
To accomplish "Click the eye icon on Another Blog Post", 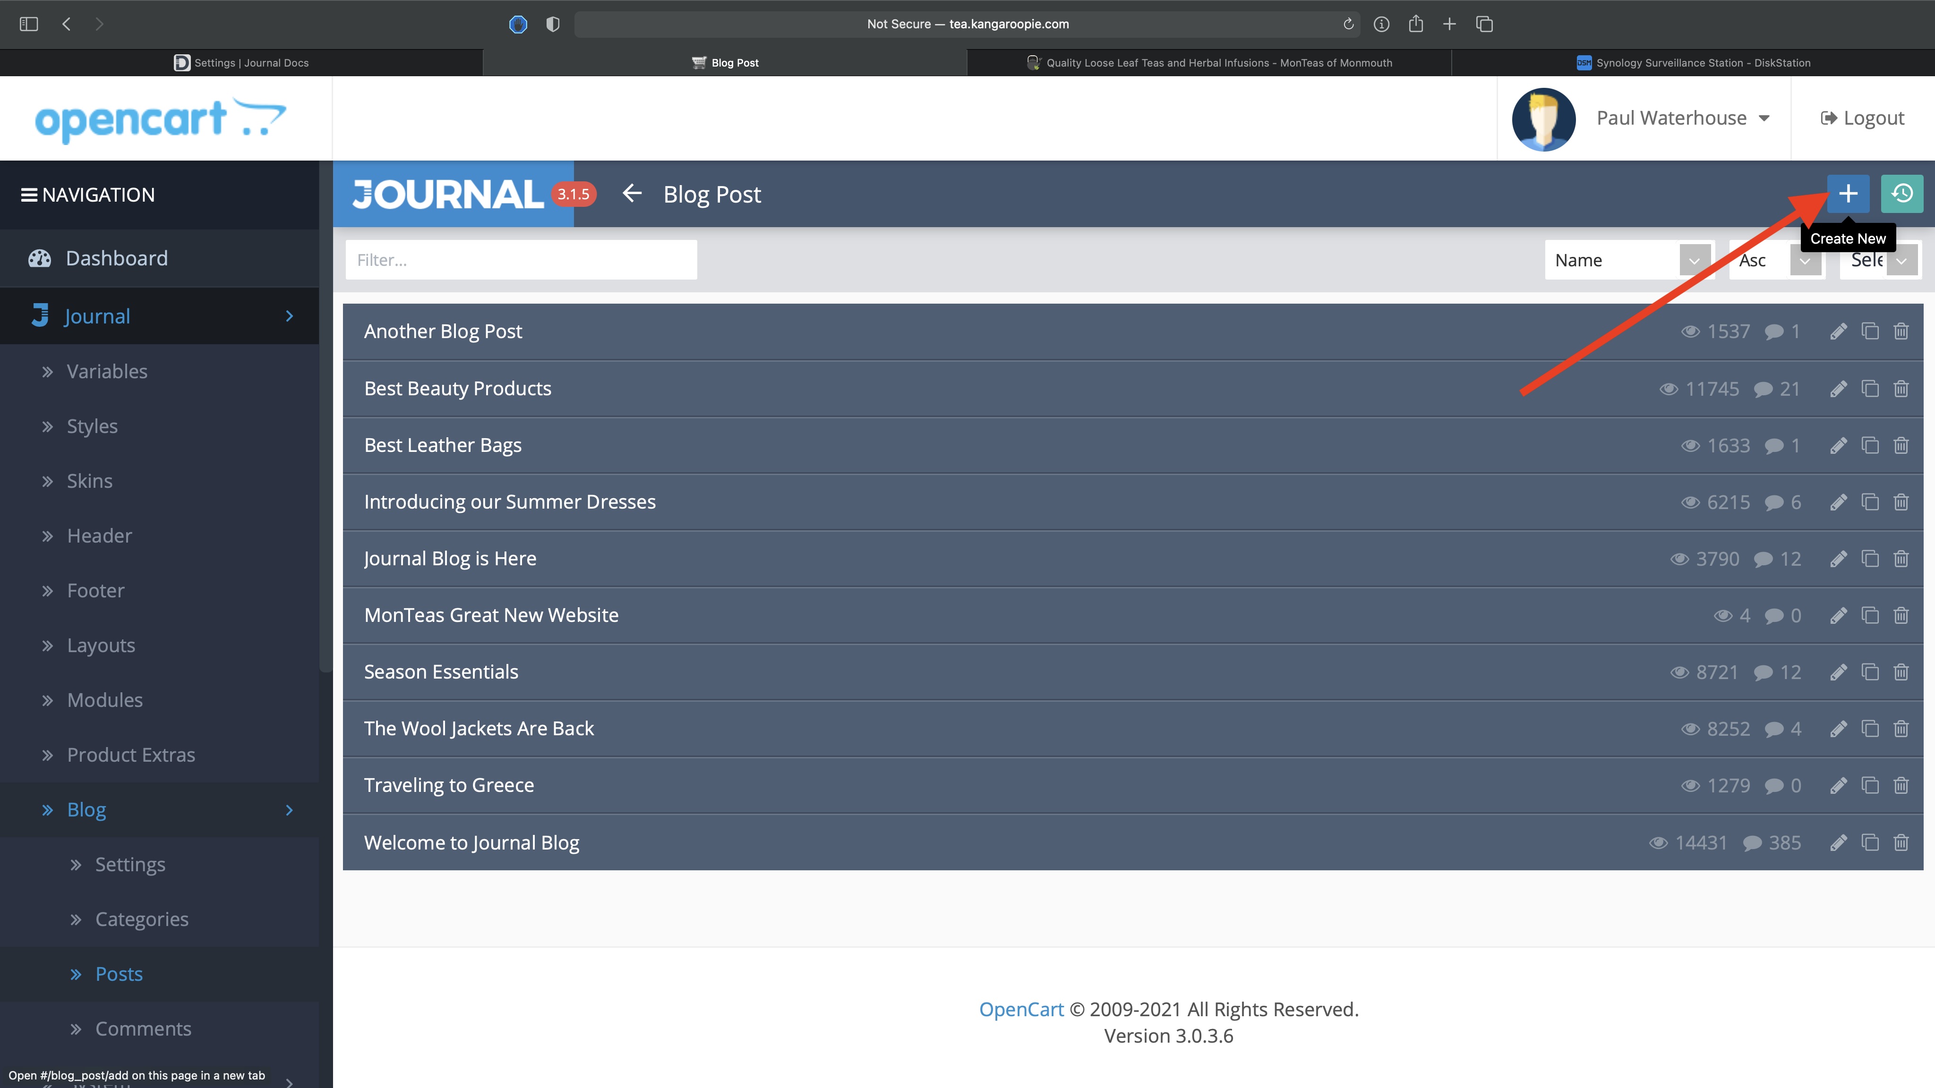I will pyautogui.click(x=1690, y=332).
